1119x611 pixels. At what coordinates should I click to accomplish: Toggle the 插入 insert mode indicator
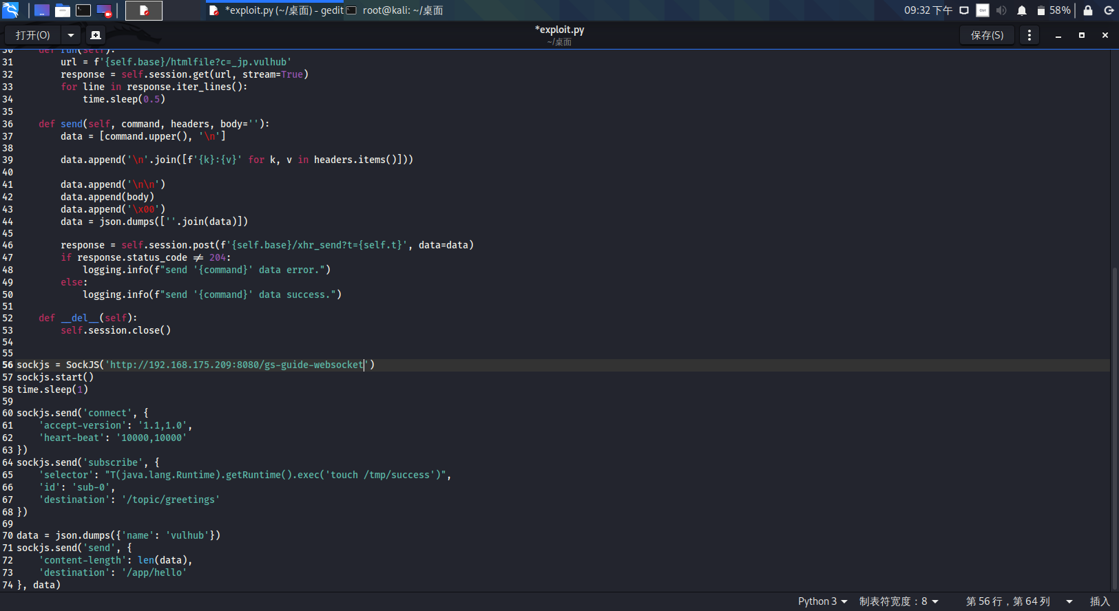click(1100, 601)
